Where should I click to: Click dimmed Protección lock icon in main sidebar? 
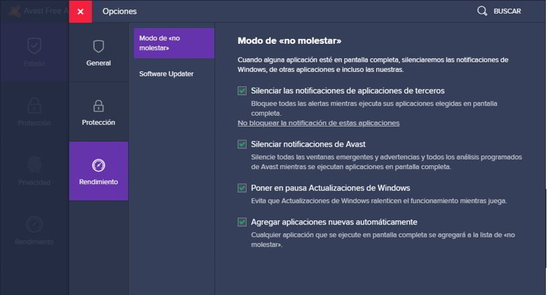coord(34,105)
